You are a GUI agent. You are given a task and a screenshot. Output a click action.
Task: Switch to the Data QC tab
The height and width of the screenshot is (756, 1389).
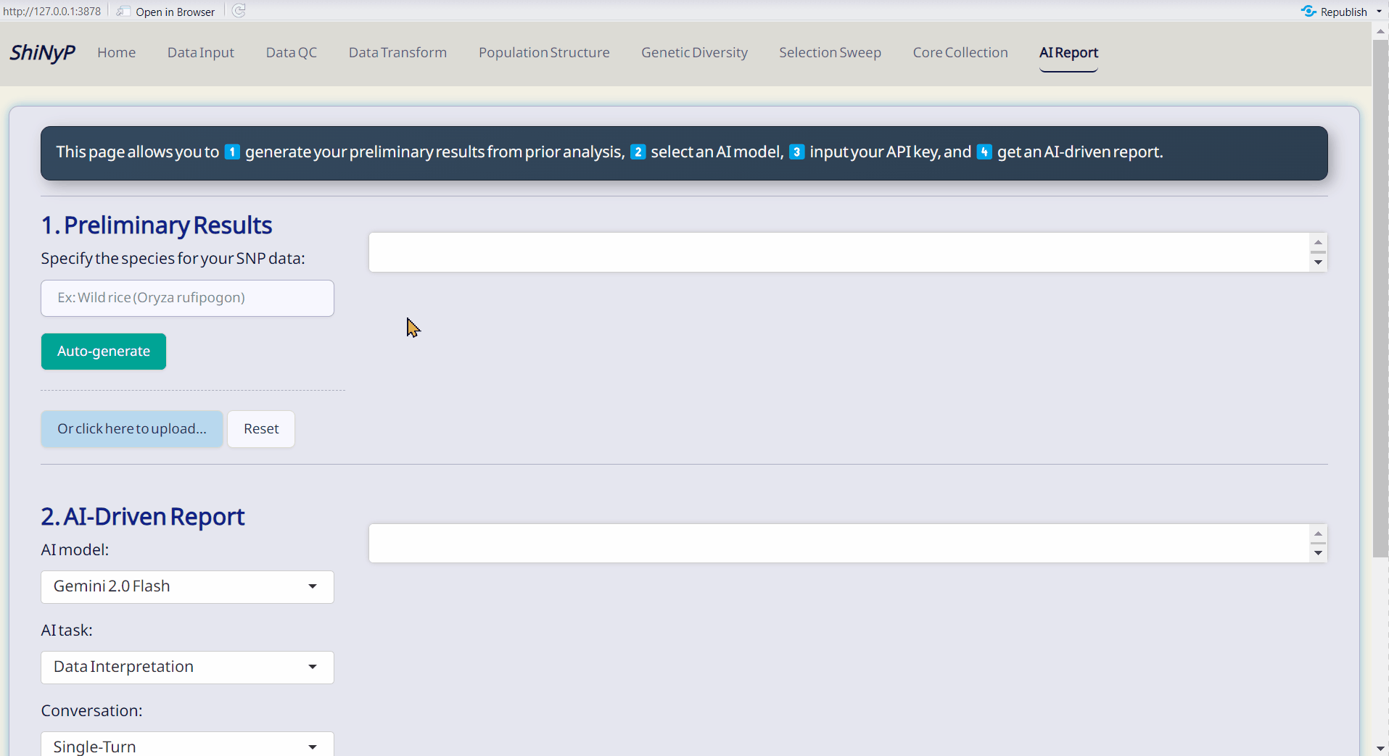coord(291,53)
